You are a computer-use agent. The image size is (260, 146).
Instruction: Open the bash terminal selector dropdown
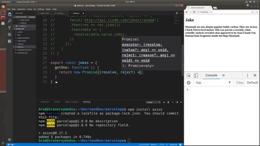coord(153,102)
